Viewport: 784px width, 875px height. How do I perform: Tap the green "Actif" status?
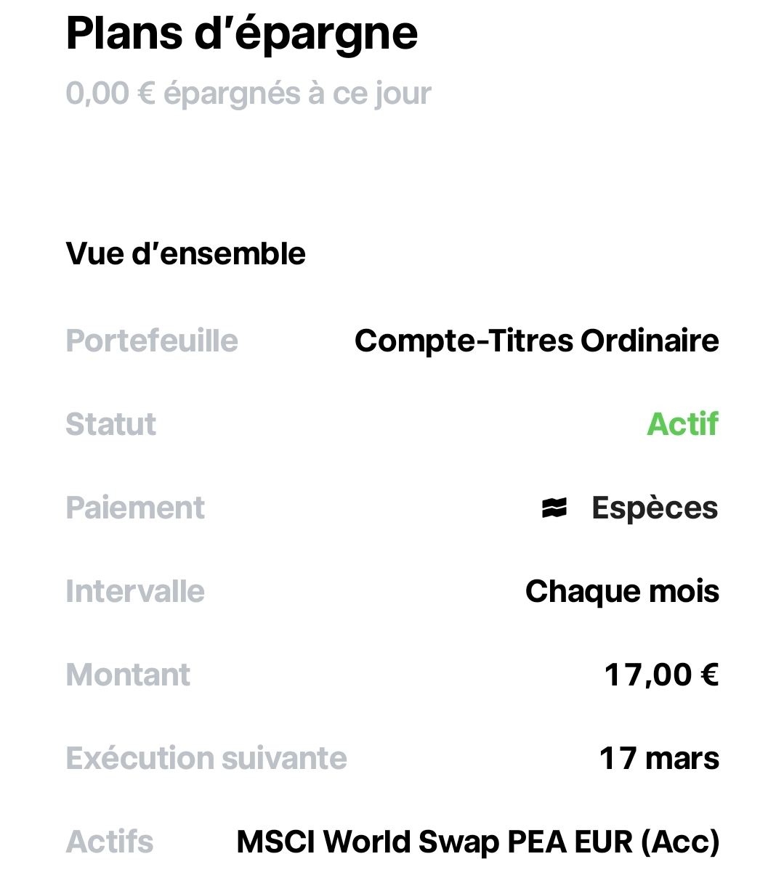click(x=682, y=424)
